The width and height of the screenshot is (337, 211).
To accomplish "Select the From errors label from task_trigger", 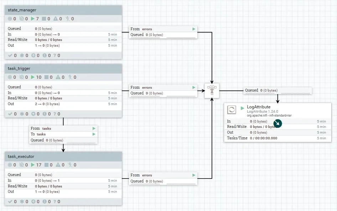I will (x=141, y=88).
